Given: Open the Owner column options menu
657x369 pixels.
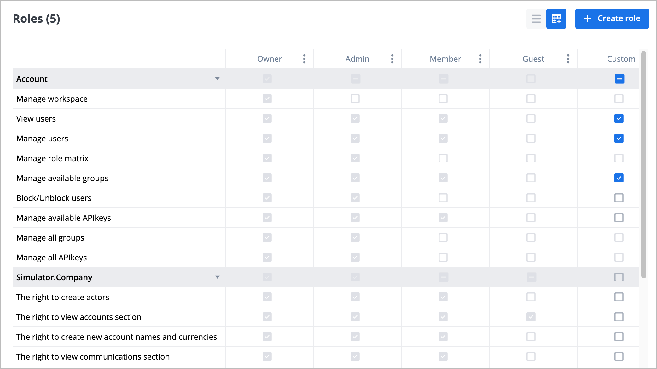Looking at the screenshot, I should tap(304, 59).
